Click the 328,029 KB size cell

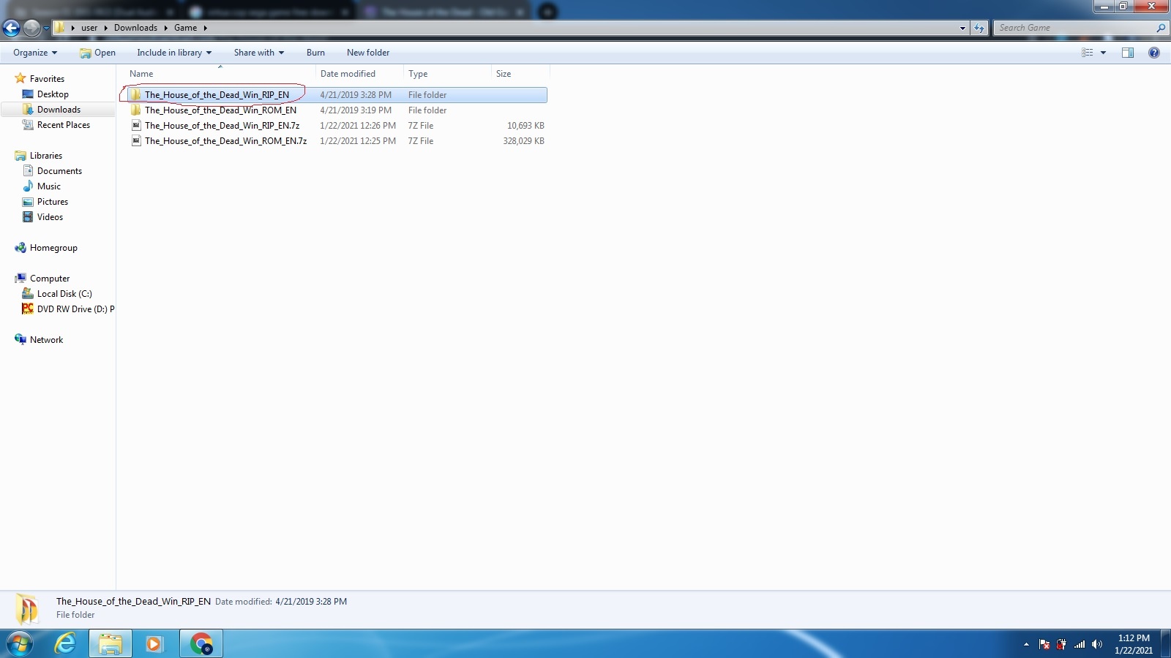(523, 141)
